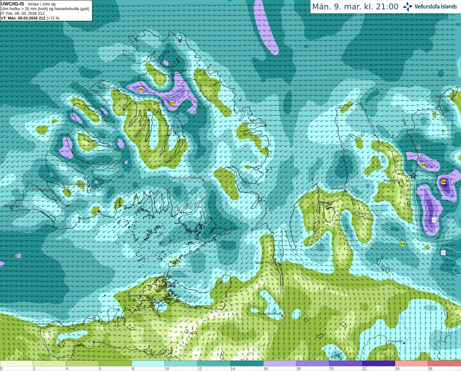Select the 10–12 aqua legend swatch
This screenshot has width=461, height=371.
(181, 363)
